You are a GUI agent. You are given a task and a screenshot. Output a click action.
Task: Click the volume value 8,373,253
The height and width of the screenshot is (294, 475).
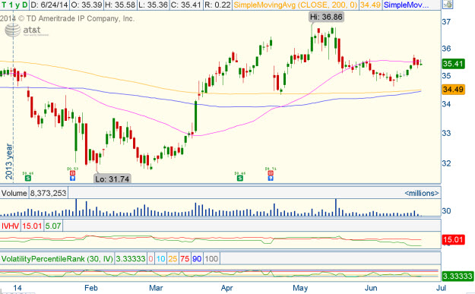[x=48, y=193]
